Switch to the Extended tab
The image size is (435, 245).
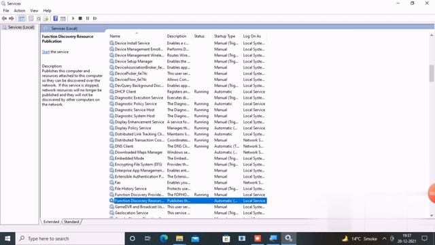[x=52, y=222]
